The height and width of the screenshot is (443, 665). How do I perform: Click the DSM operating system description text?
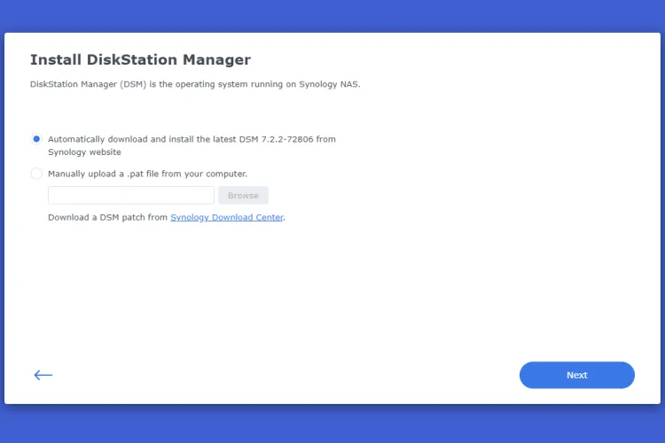(x=195, y=85)
